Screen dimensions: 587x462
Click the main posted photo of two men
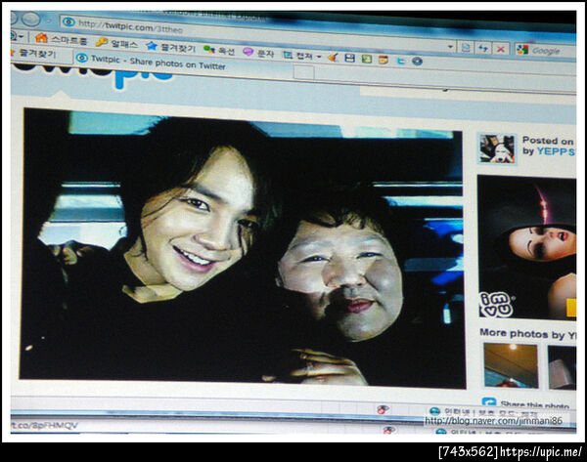(x=243, y=248)
